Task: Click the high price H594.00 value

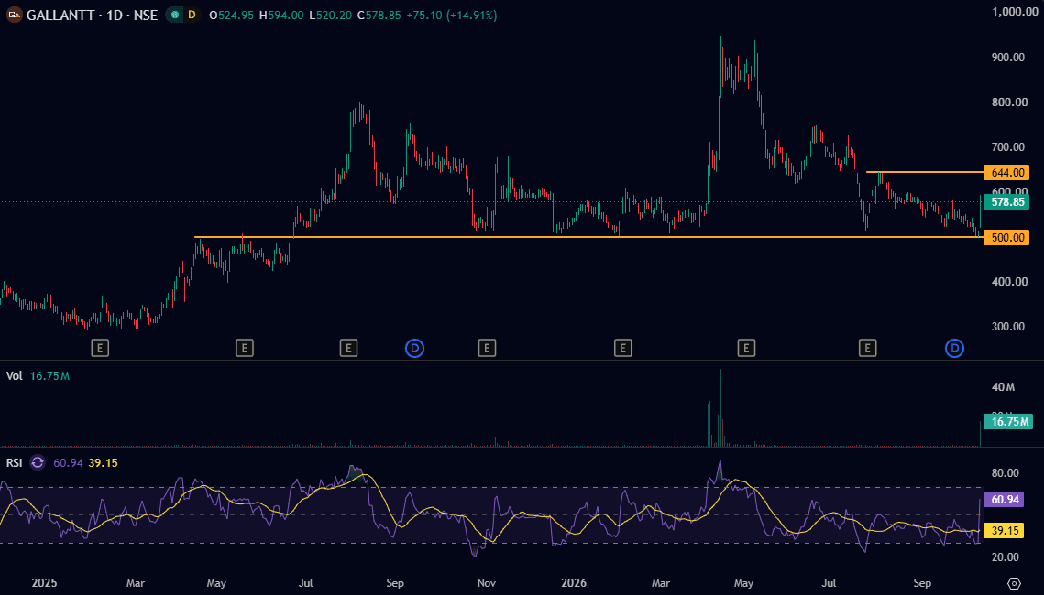Action: pyautogui.click(x=281, y=15)
